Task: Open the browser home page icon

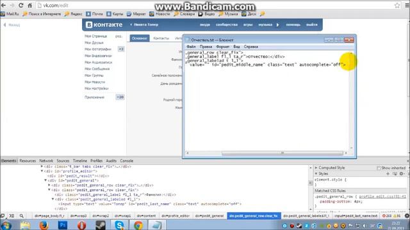Action: pos(30,5)
